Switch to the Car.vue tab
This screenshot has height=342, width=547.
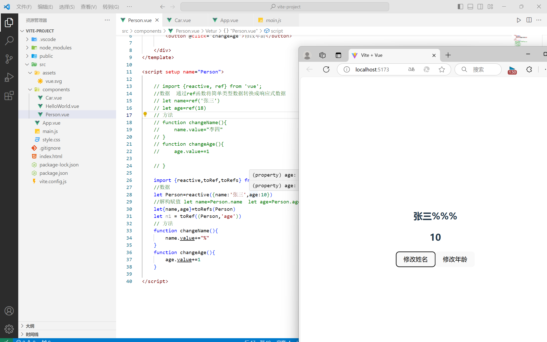point(185,20)
